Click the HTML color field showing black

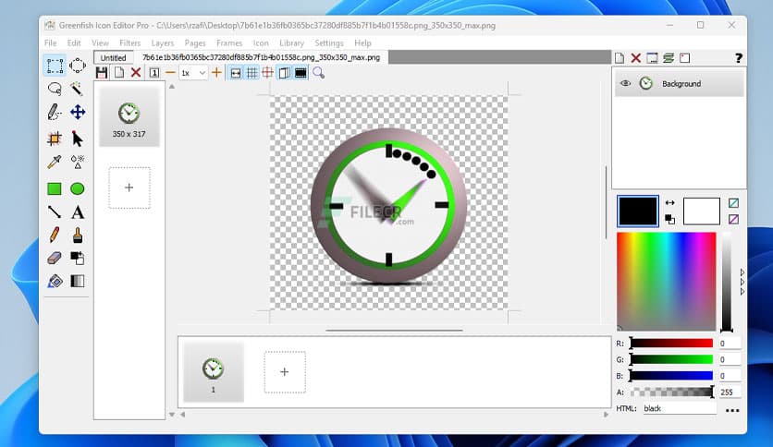[x=680, y=408]
